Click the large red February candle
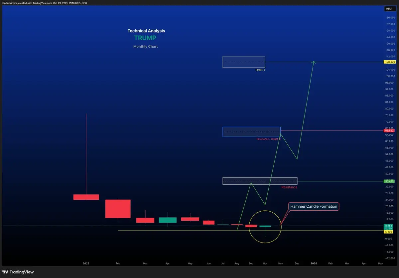Viewport: 399px width, 278px height. click(x=118, y=209)
